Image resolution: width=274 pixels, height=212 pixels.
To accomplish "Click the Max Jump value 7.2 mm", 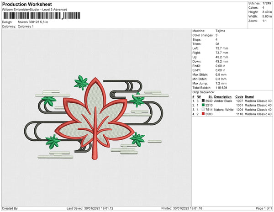I will [x=221, y=83].
